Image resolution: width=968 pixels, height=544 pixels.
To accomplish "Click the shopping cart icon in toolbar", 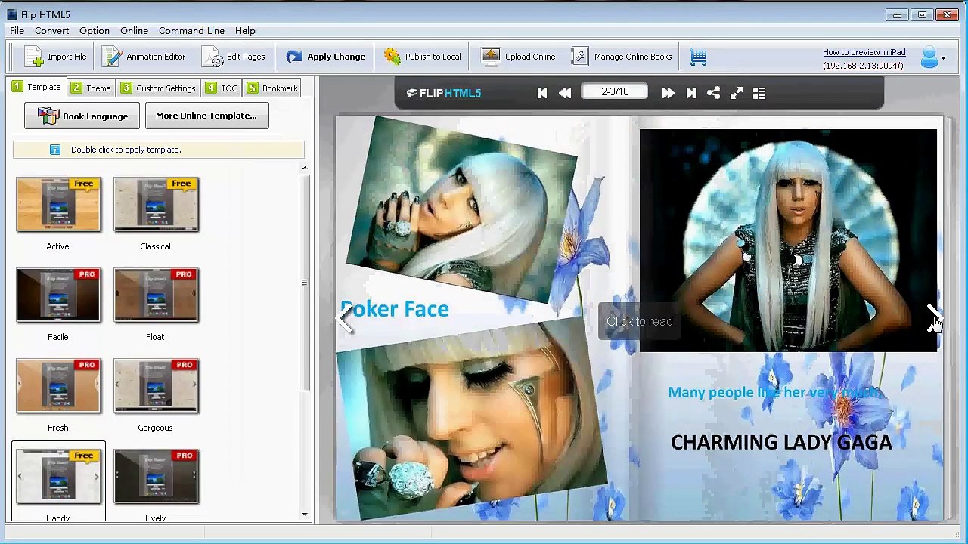I will coord(698,57).
